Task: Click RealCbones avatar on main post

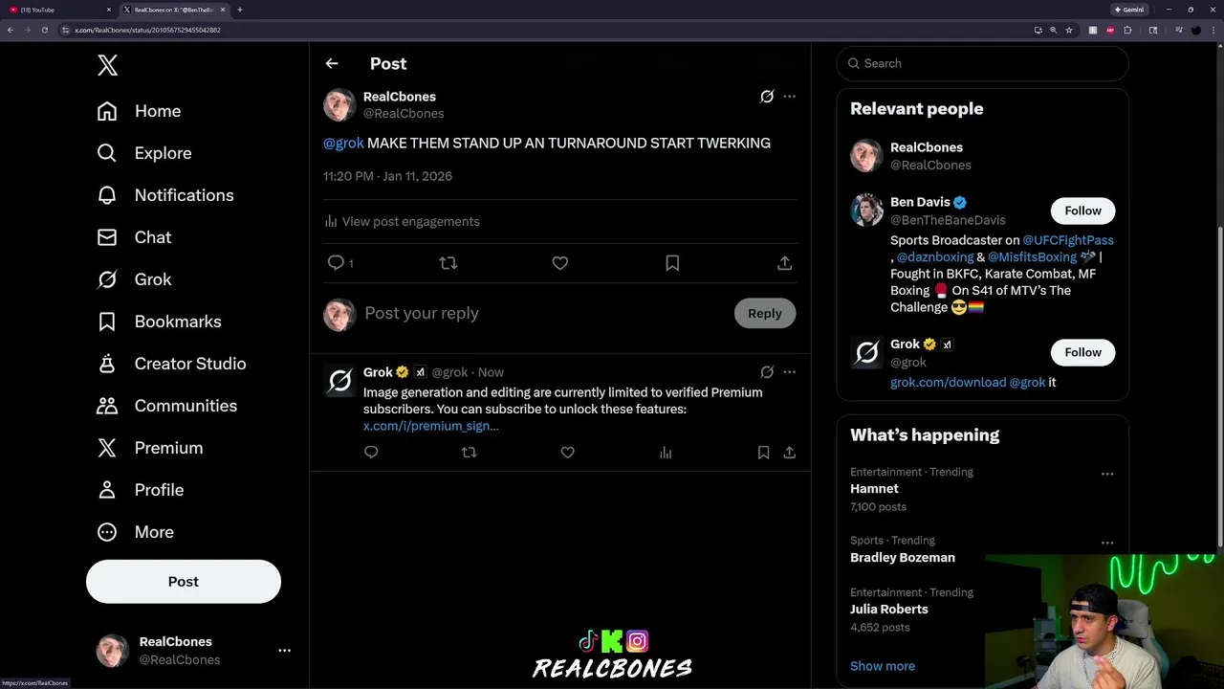Action: click(x=339, y=105)
